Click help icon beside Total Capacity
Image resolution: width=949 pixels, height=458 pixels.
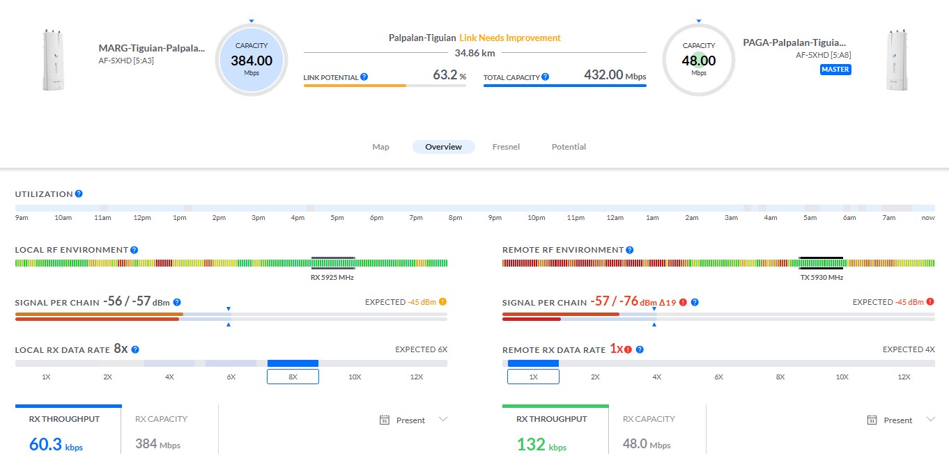[x=545, y=77]
